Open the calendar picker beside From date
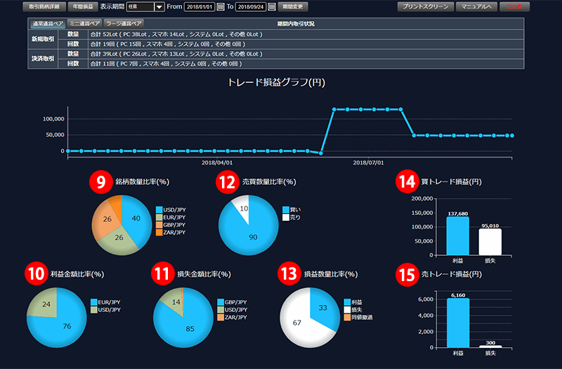 coord(221,7)
